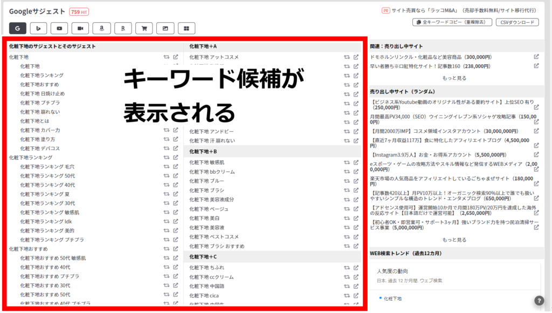Open external link for 化粧下地 アットコスメ
This screenshot has width=552, height=313.
point(356,57)
